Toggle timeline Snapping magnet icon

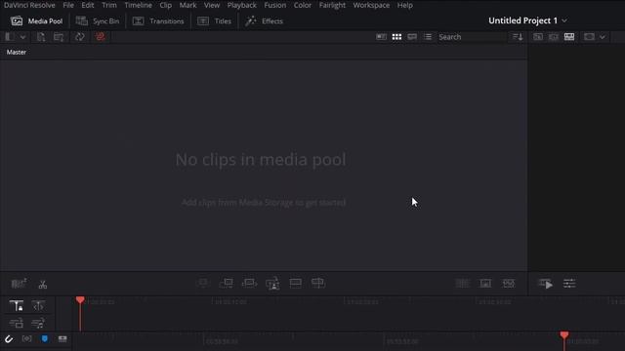click(x=9, y=339)
